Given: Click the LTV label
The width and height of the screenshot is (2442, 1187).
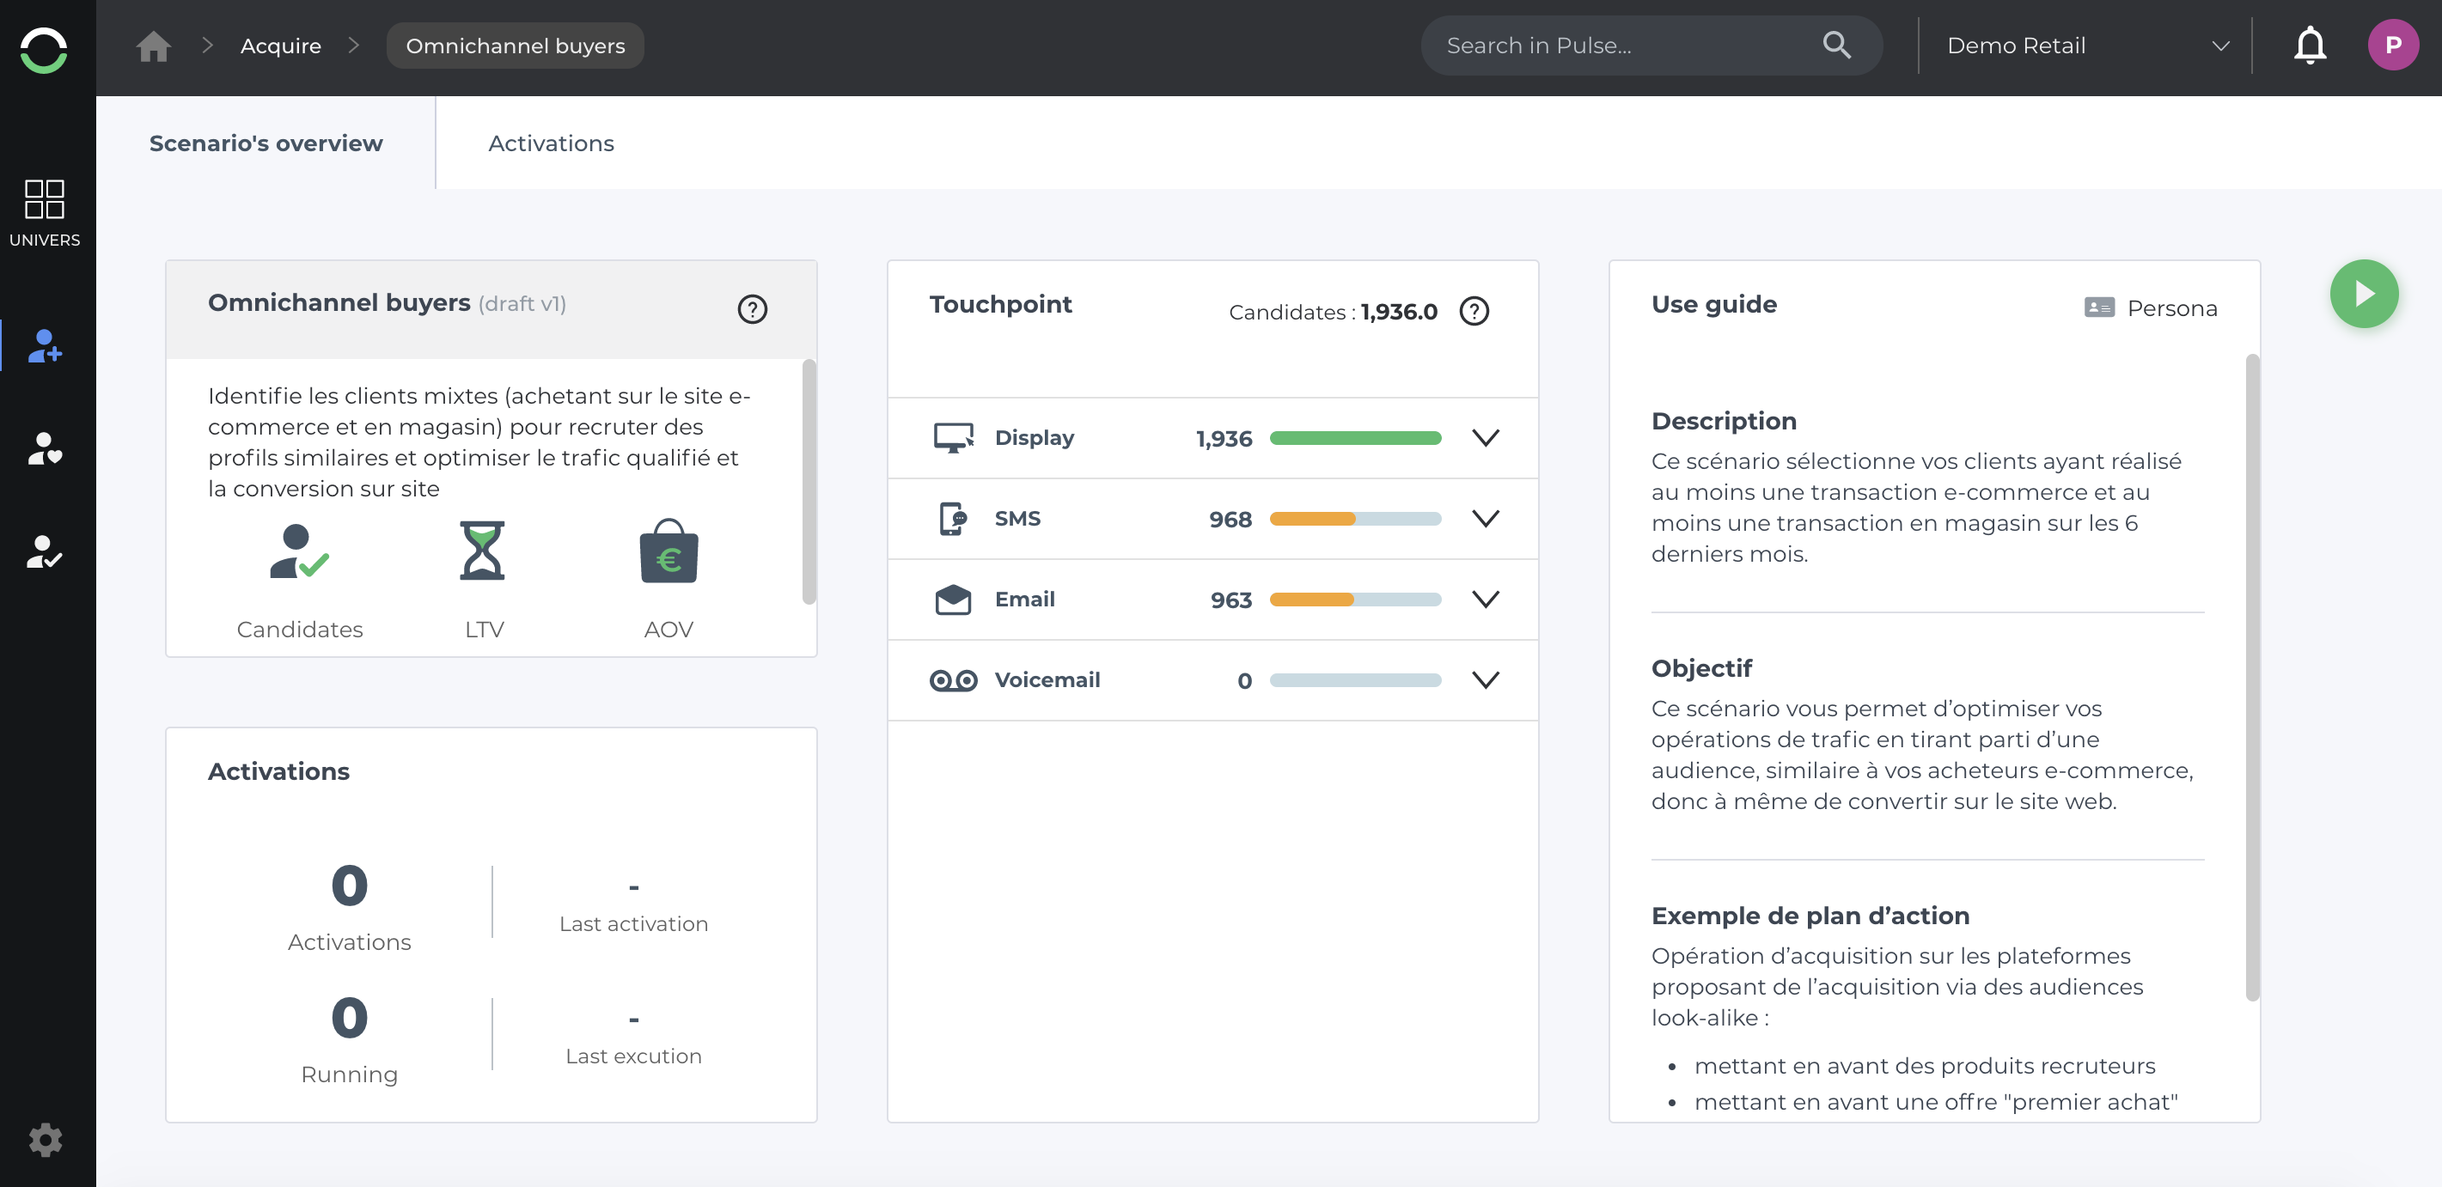Looking at the screenshot, I should click(x=484, y=629).
